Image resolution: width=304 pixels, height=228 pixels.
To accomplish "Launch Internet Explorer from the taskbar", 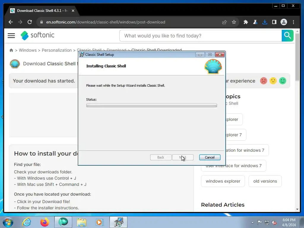I will click(26, 222).
